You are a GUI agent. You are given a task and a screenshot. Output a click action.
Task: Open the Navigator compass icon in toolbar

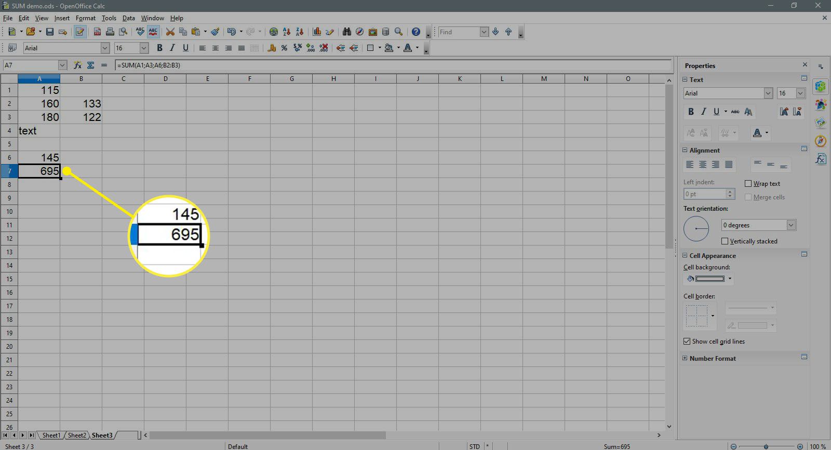pyautogui.click(x=359, y=32)
